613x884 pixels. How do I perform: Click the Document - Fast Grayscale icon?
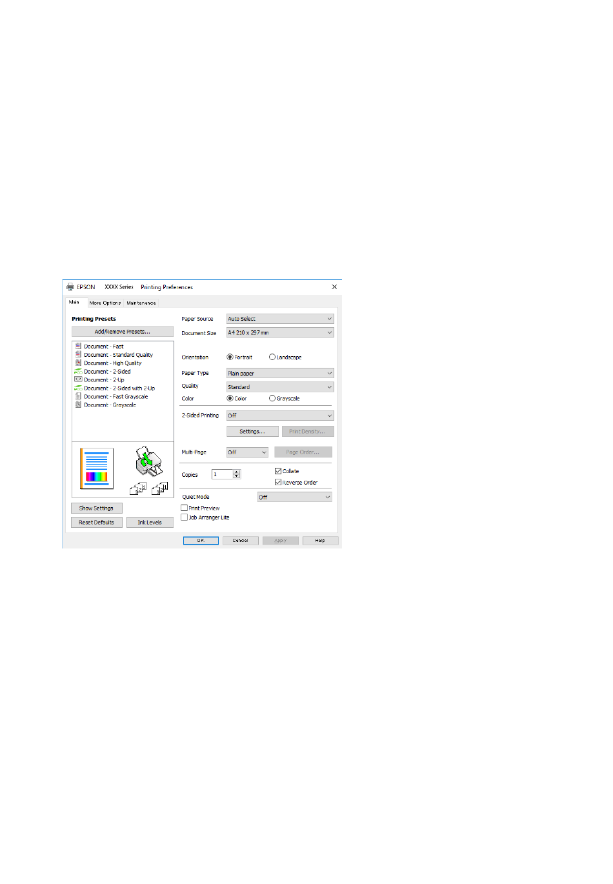[x=78, y=396]
